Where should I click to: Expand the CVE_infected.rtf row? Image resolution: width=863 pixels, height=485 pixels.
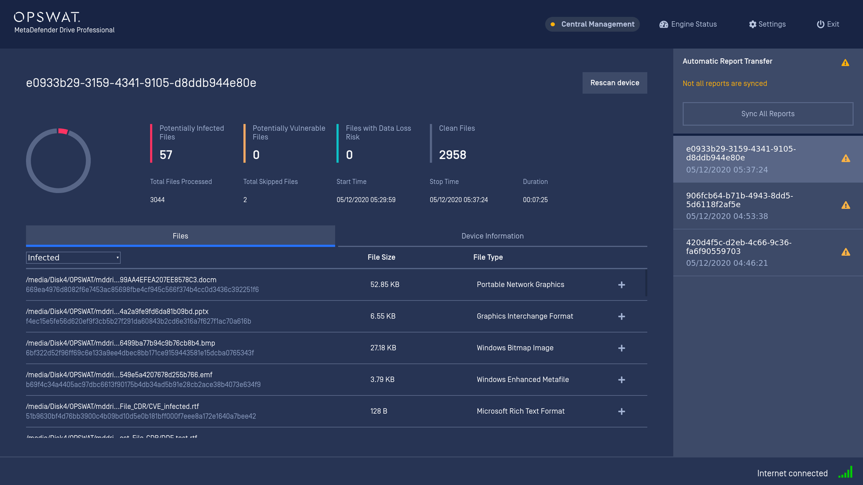point(621,412)
